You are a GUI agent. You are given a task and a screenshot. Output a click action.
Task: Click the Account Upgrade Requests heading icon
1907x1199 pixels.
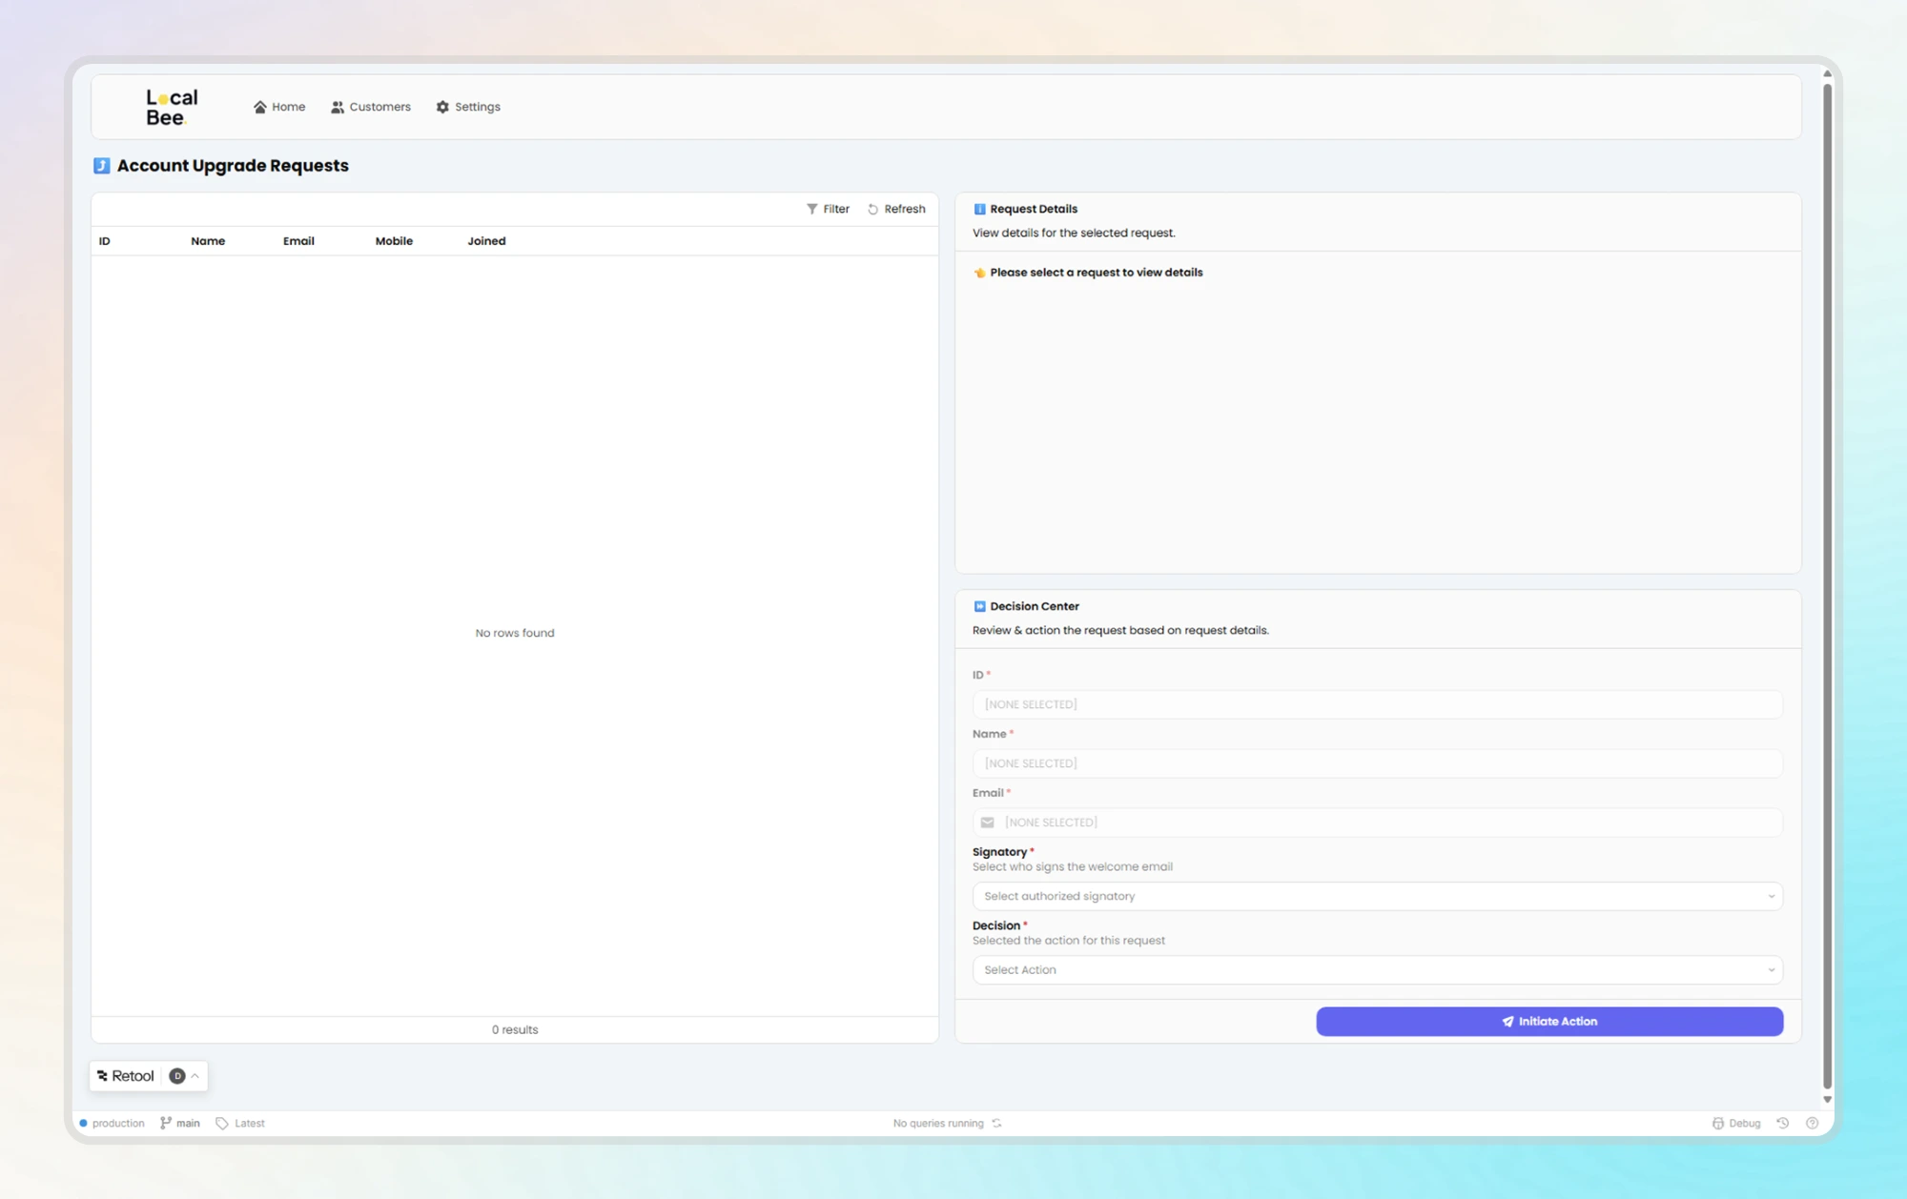pos(102,166)
